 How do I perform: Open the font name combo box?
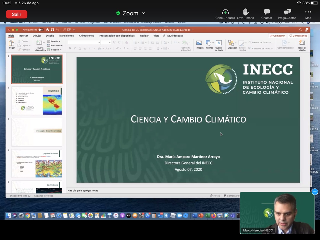coord(84,42)
